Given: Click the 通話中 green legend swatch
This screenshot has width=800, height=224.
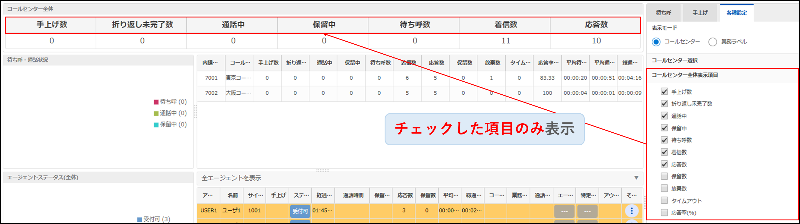Looking at the screenshot, I should pyautogui.click(x=156, y=113).
